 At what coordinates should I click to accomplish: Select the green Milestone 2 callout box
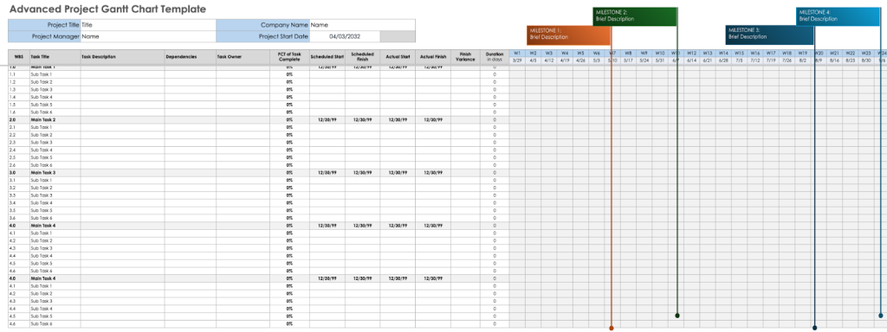635,16
